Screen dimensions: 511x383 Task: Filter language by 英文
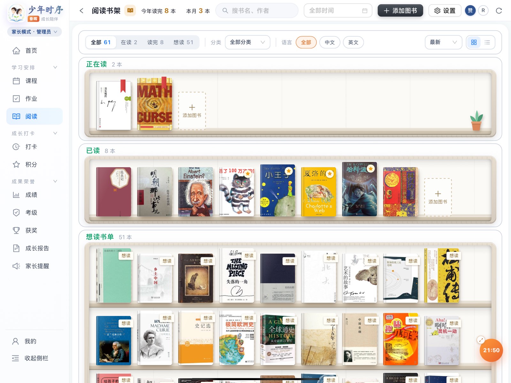coord(353,42)
